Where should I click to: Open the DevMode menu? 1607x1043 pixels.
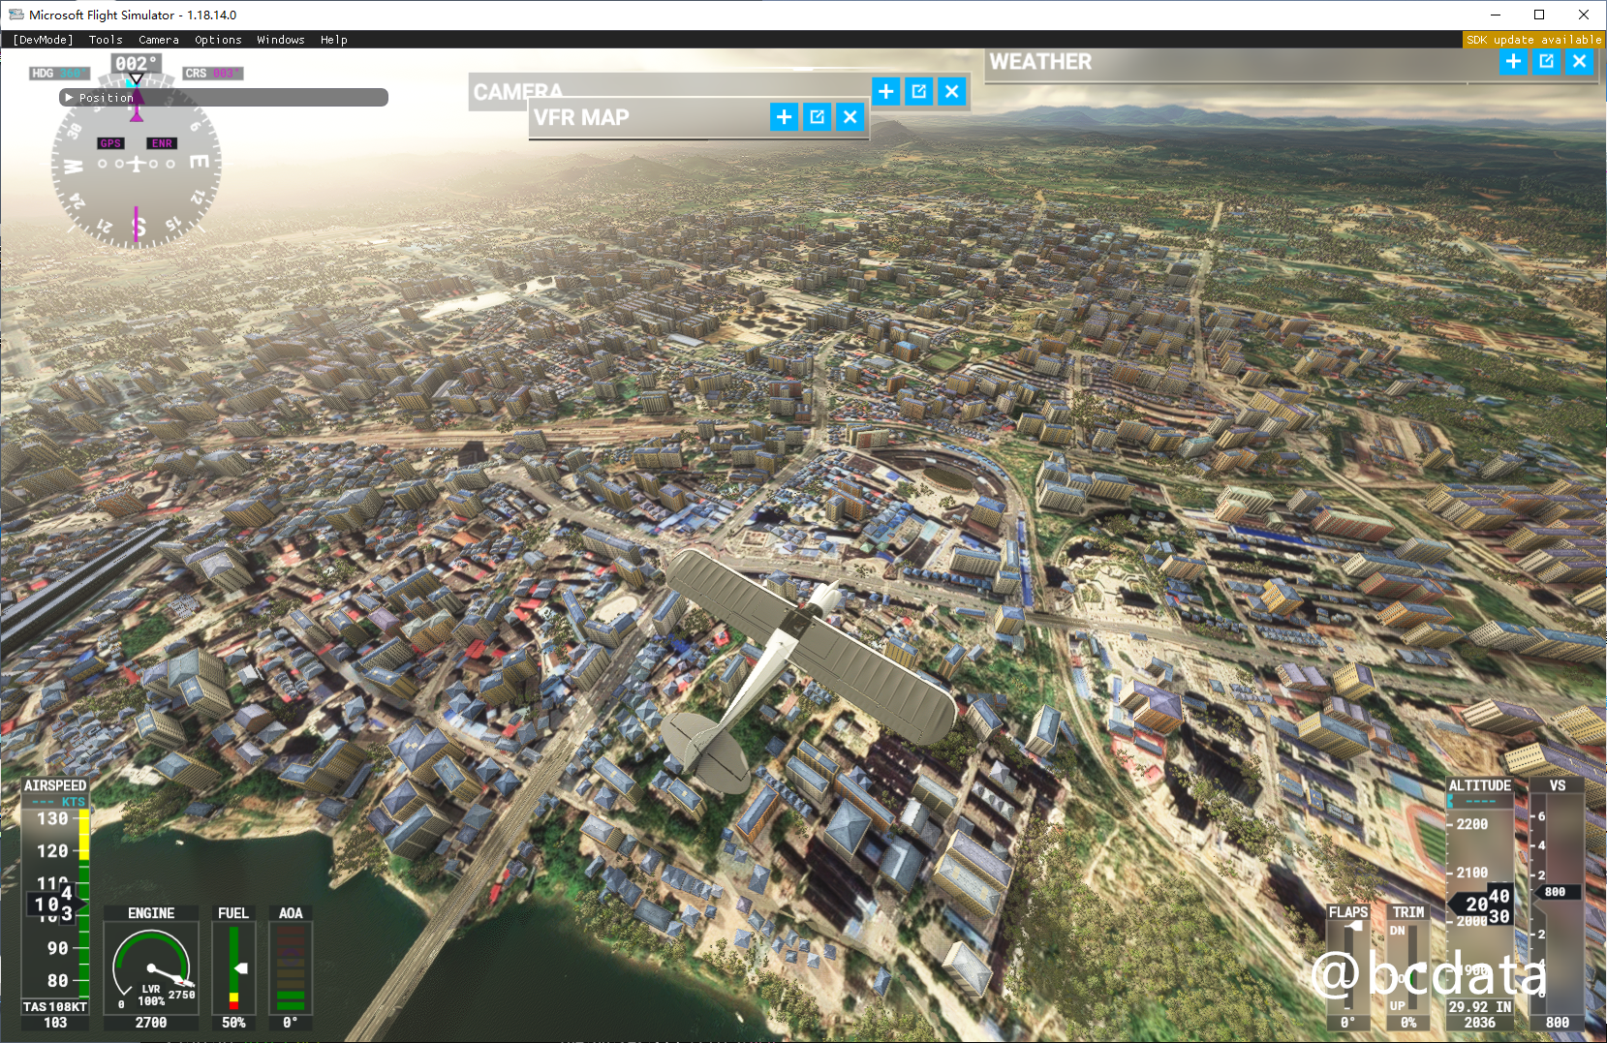[44, 40]
